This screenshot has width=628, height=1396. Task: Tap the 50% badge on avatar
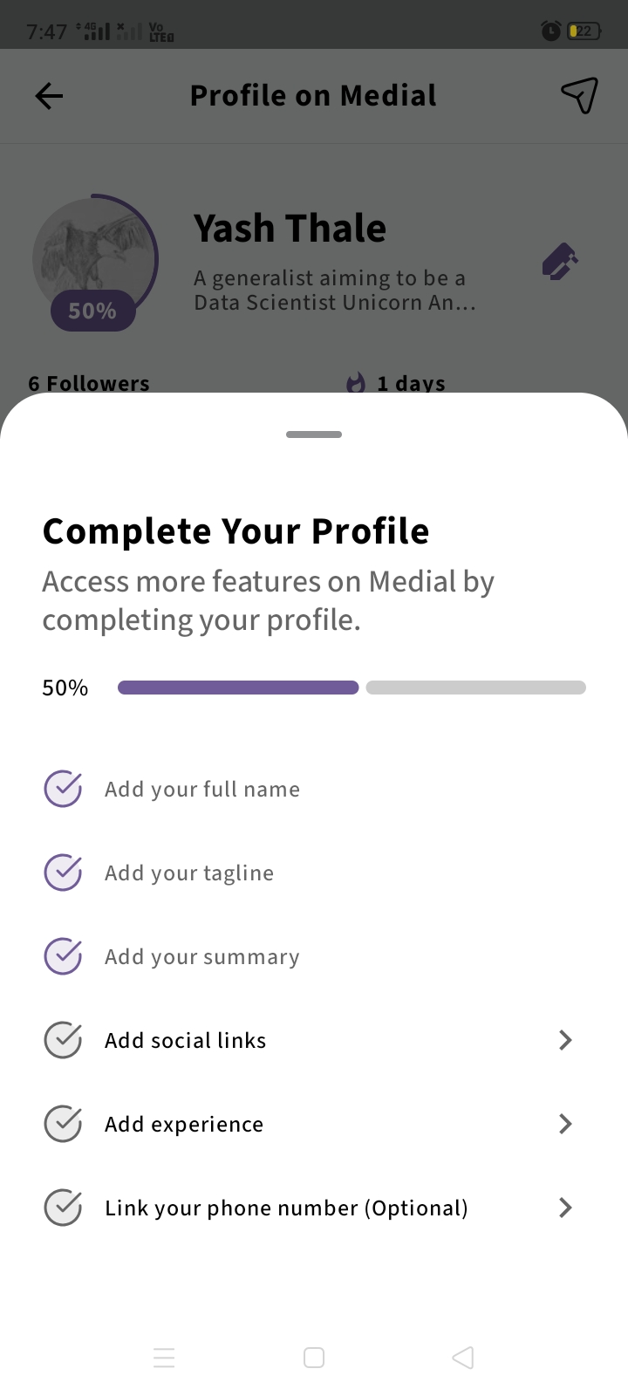point(92,311)
